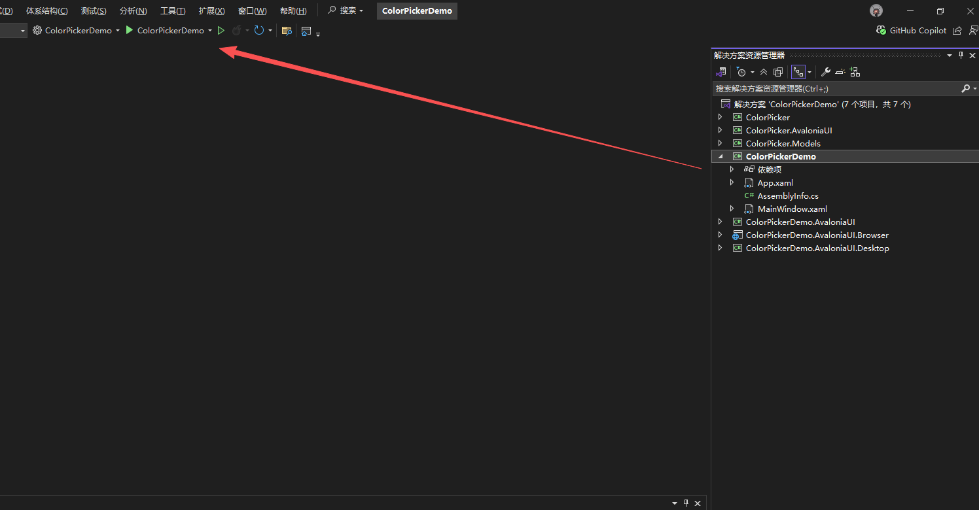Open the restart options dropdown arrow
The width and height of the screenshot is (979, 510).
click(270, 31)
